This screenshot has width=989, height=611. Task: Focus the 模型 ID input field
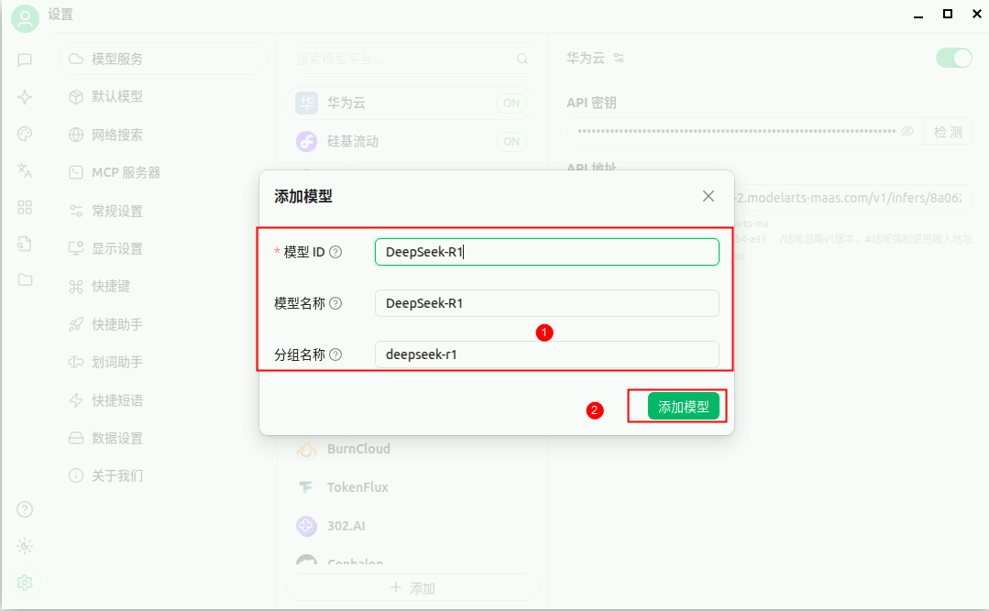(547, 252)
